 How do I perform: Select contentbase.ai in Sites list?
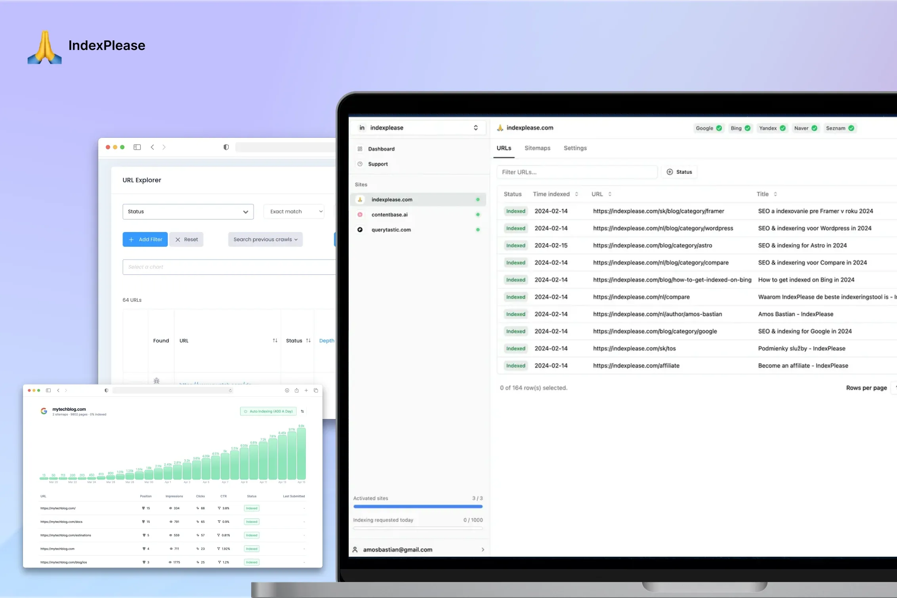click(418, 215)
